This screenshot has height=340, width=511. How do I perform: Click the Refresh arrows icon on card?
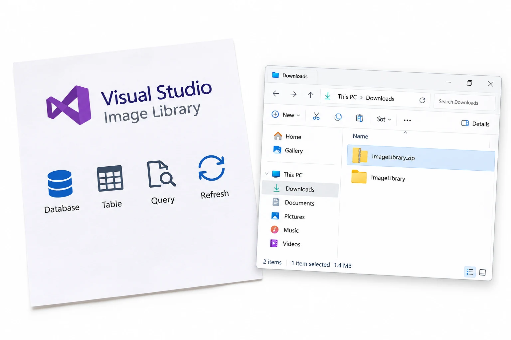click(x=212, y=168)
